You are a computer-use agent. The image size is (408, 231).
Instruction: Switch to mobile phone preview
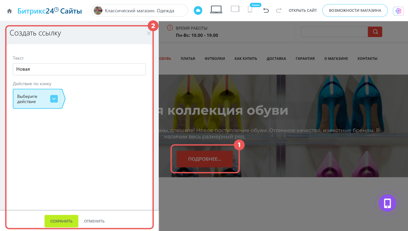pyautogui.click(x=250, y=10)
